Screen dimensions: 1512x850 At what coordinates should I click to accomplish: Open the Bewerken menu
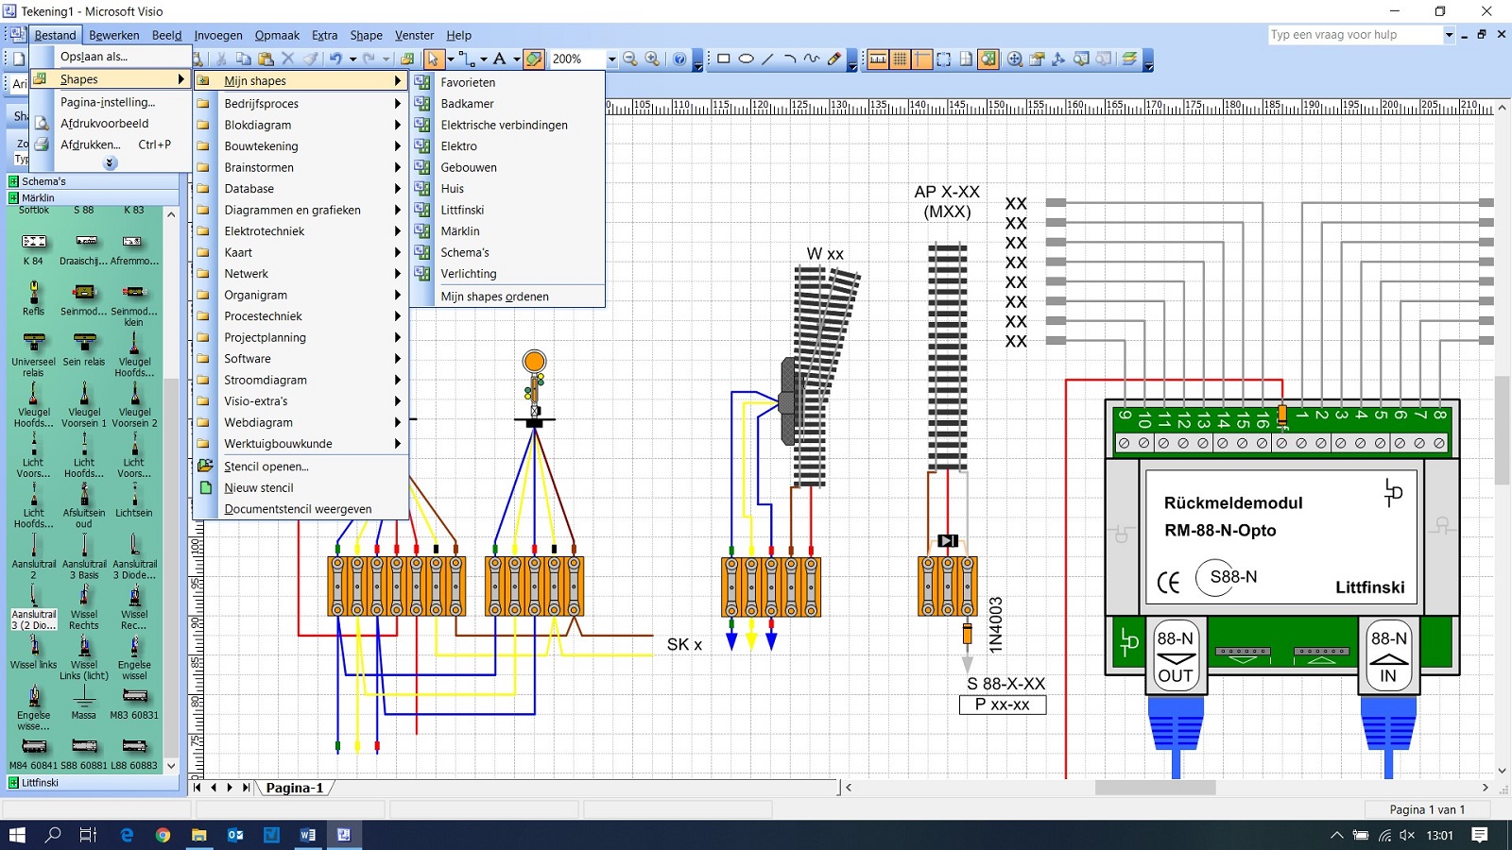(x=114, y=35)
